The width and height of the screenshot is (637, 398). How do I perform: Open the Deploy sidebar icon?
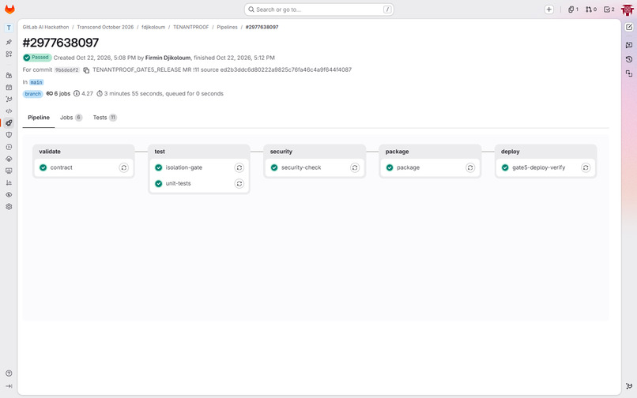click(x=9, y=147)
